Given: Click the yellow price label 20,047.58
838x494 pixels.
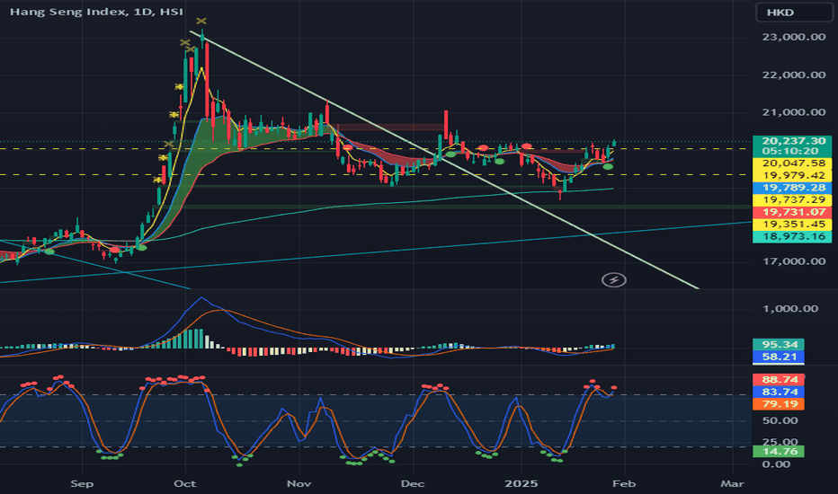Looking at the screenshot, I should 794,163.
